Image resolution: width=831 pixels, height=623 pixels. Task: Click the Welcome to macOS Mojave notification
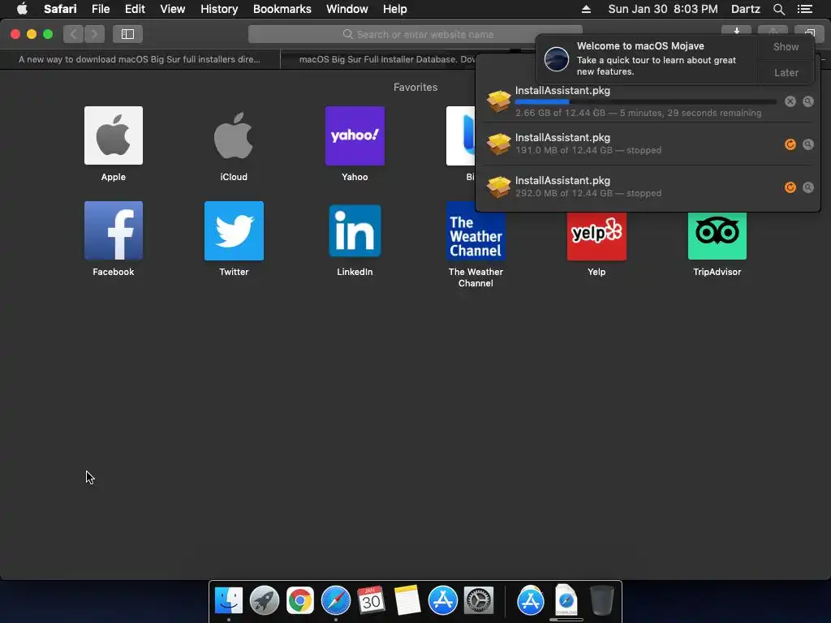647,58
